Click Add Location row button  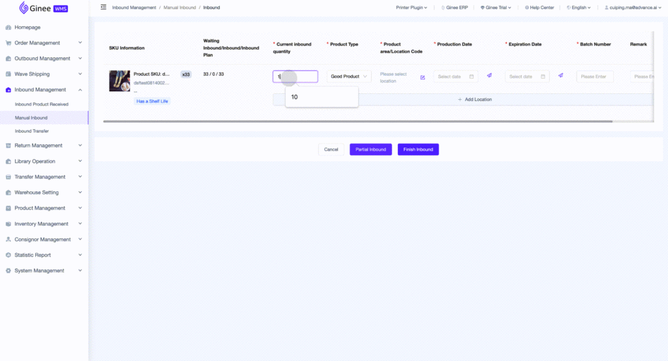point(463,99)
